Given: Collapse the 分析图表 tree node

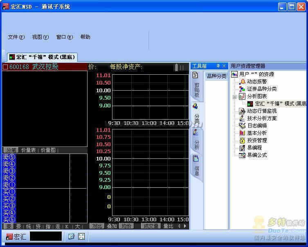Looking at the screenshot, I should point(234,97).
